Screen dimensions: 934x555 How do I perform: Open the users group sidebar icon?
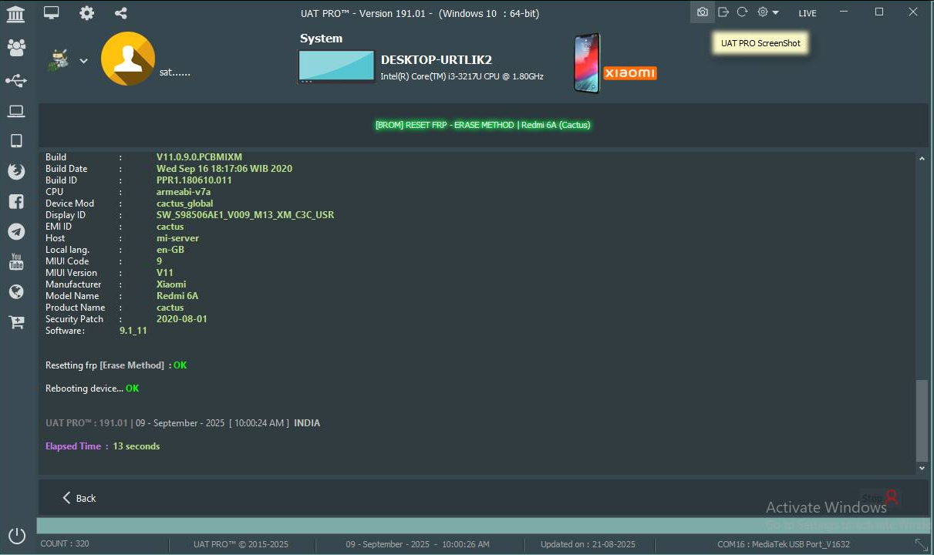point(16,48)
